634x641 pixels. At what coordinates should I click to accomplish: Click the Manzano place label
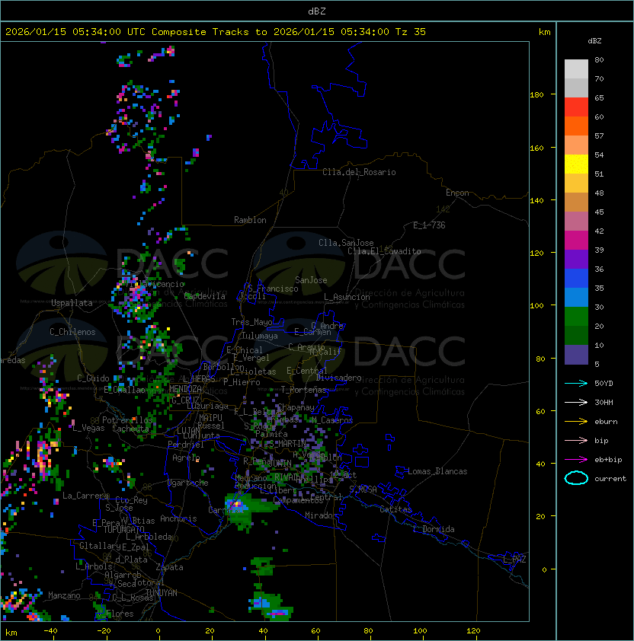[64, 595]
